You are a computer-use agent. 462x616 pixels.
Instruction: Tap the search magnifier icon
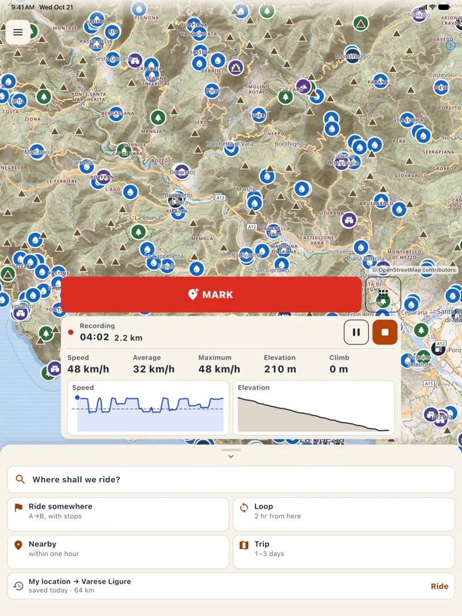coord(20,479)
